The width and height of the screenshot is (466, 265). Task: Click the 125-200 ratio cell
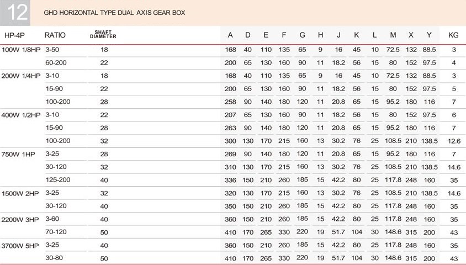[x=58, y=180]
